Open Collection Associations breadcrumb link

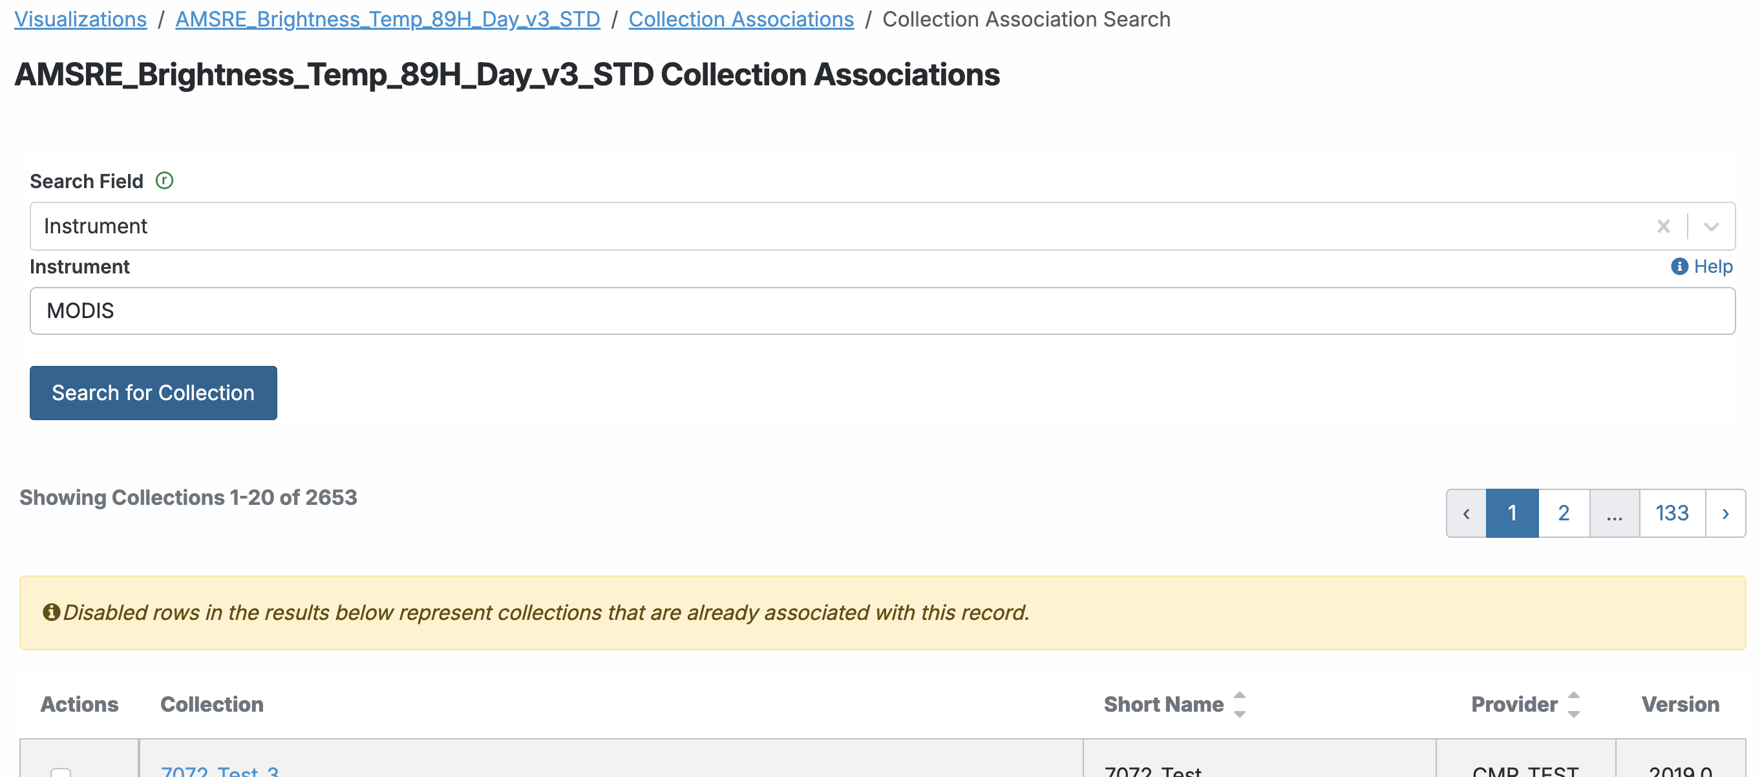tap(741, 19)
